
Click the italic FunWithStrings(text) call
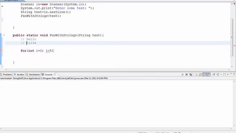point(41,16)
